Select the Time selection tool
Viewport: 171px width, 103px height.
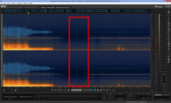[x=95, y=90]
